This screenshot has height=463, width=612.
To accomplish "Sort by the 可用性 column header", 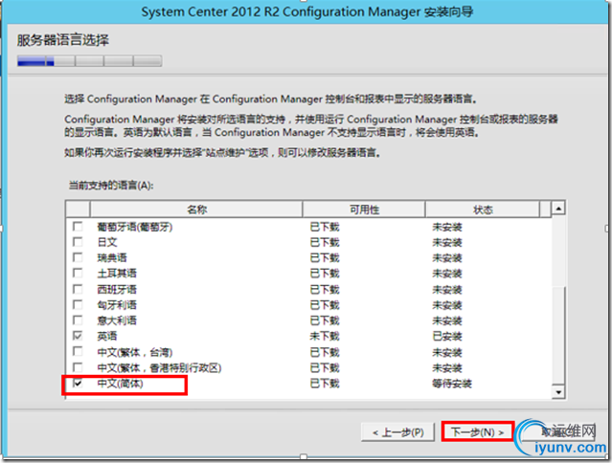I will (x=364, y=209).
